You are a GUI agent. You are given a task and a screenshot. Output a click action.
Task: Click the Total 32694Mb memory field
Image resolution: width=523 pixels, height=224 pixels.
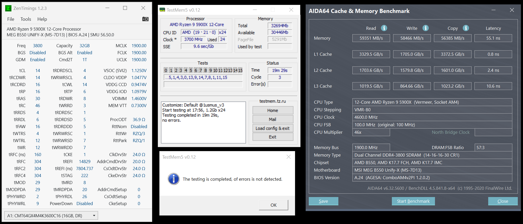[280, 26]
